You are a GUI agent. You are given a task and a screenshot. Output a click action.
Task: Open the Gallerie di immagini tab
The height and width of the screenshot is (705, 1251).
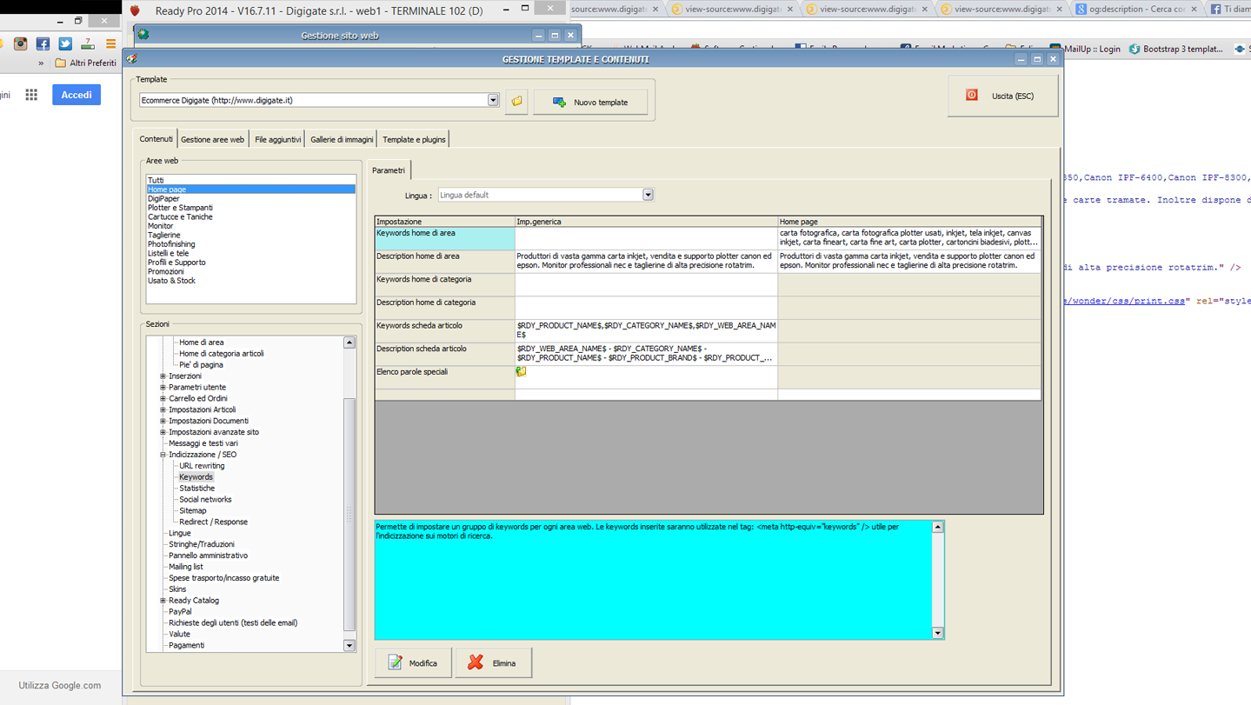(x=342, y=139)
